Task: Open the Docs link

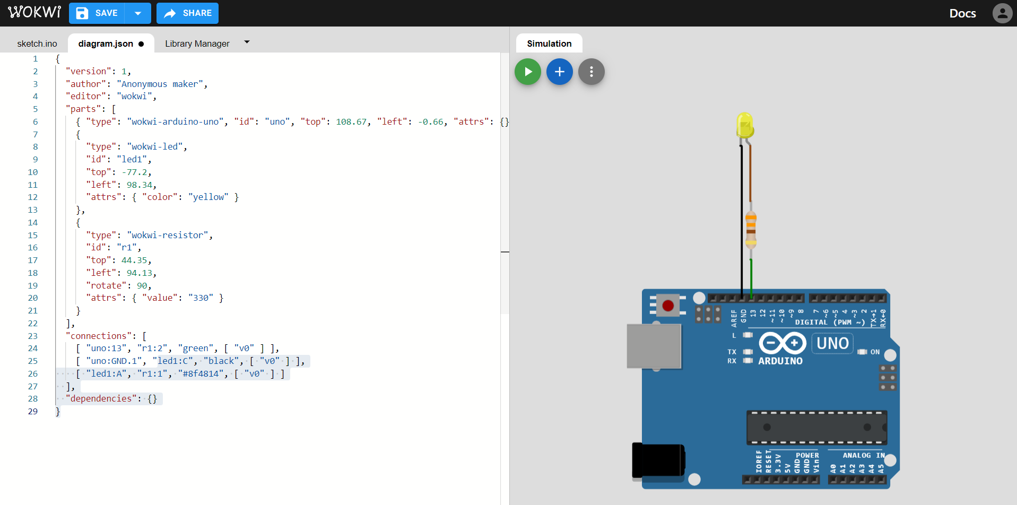Action: [962, 13]
